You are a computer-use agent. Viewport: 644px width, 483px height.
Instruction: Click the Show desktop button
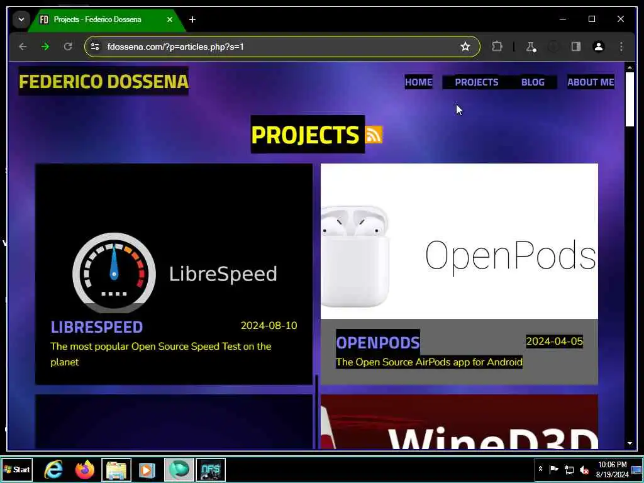636,469
